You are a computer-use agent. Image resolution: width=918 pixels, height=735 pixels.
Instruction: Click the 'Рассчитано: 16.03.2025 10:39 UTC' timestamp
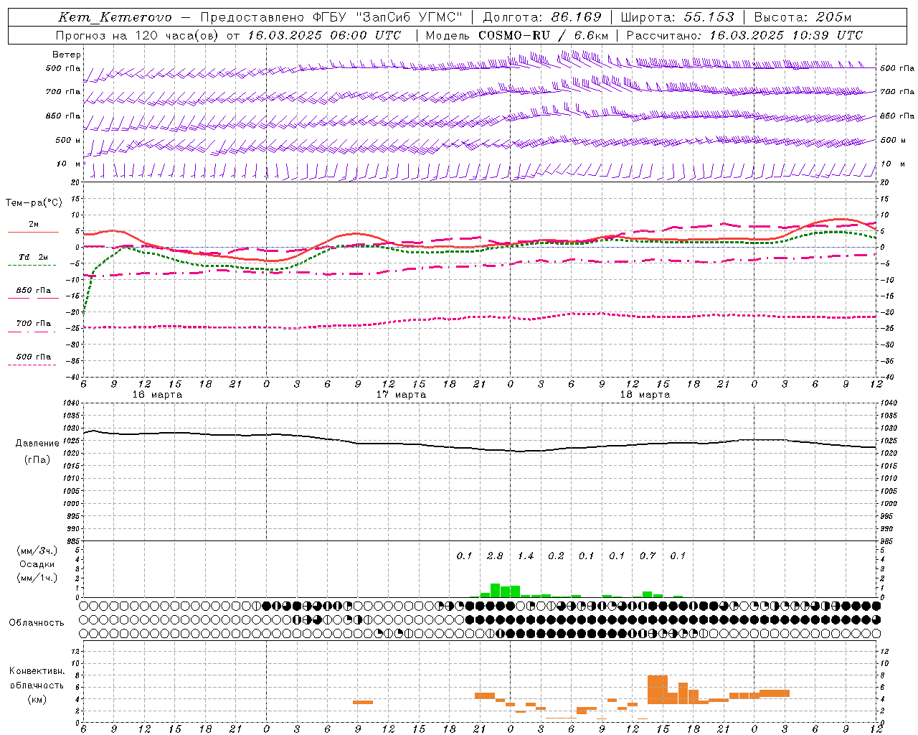[744, 35]
